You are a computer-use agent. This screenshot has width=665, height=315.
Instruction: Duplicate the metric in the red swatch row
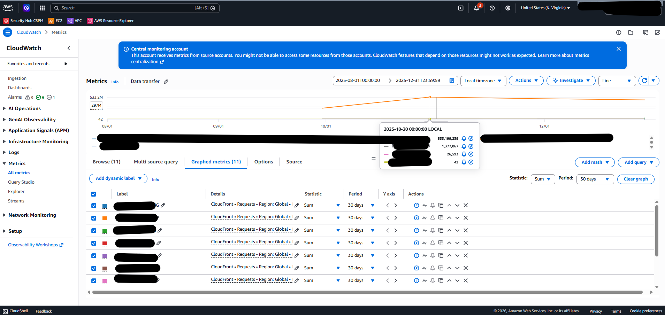(441, 243)
